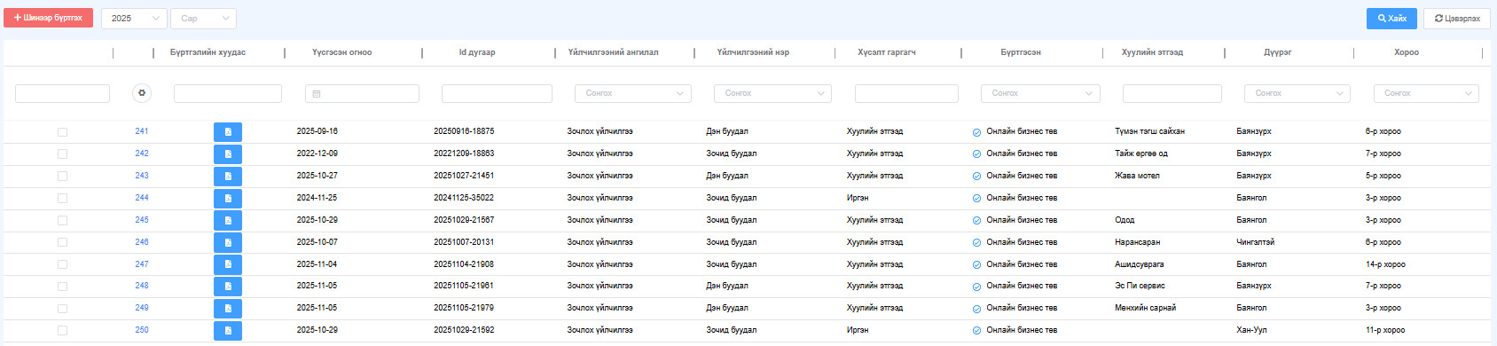Open document icon for row 247
The height and width of the screenshot is (346, 1497).
[x=228, y=264]
